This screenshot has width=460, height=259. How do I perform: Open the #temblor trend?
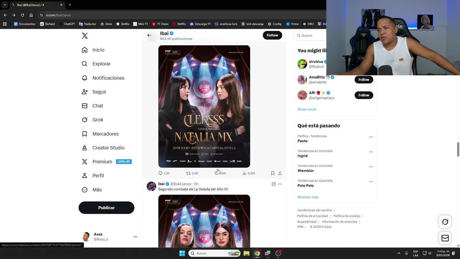point(306,171)
